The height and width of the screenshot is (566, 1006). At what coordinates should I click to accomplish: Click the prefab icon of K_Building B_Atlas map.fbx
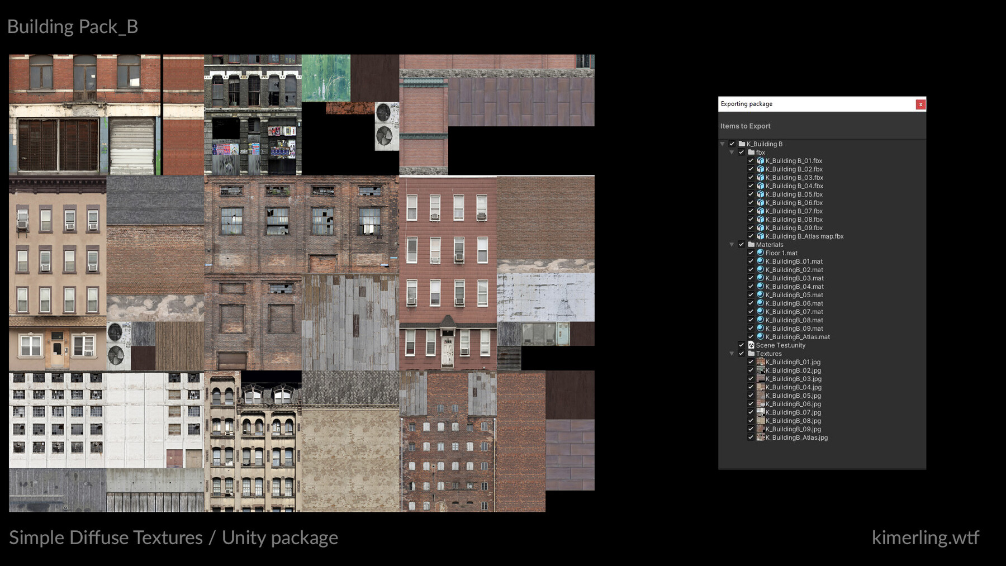click(x=761, y=236)
